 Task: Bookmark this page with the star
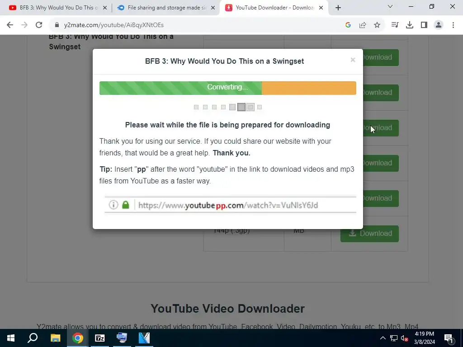click(377, 25)
